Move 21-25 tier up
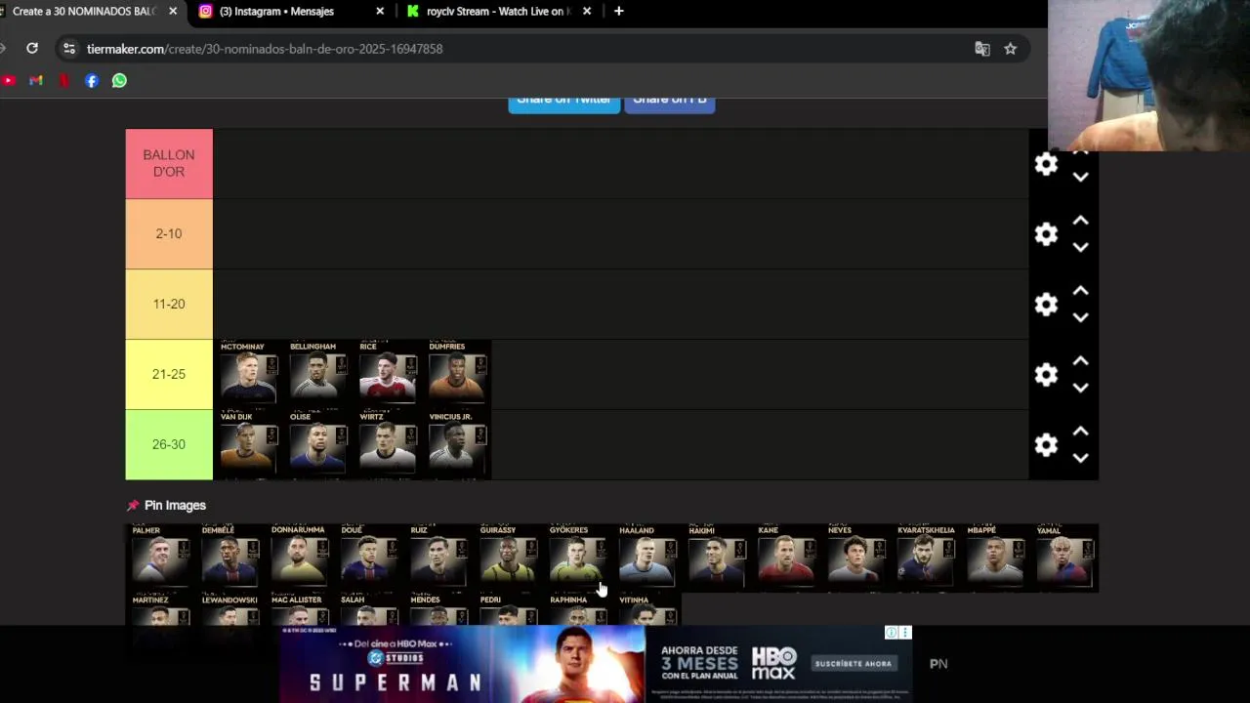This screenshot has width=1250, height=703. pos(1080,361)
